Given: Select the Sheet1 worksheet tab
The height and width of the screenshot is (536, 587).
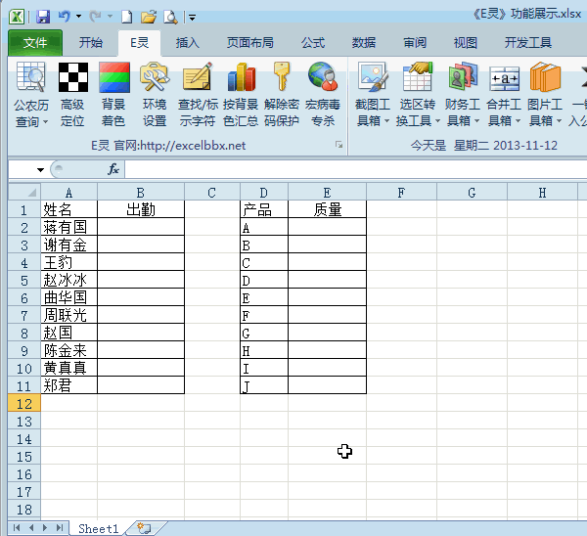Looking at the screenshot, I should tap(98, 528).
